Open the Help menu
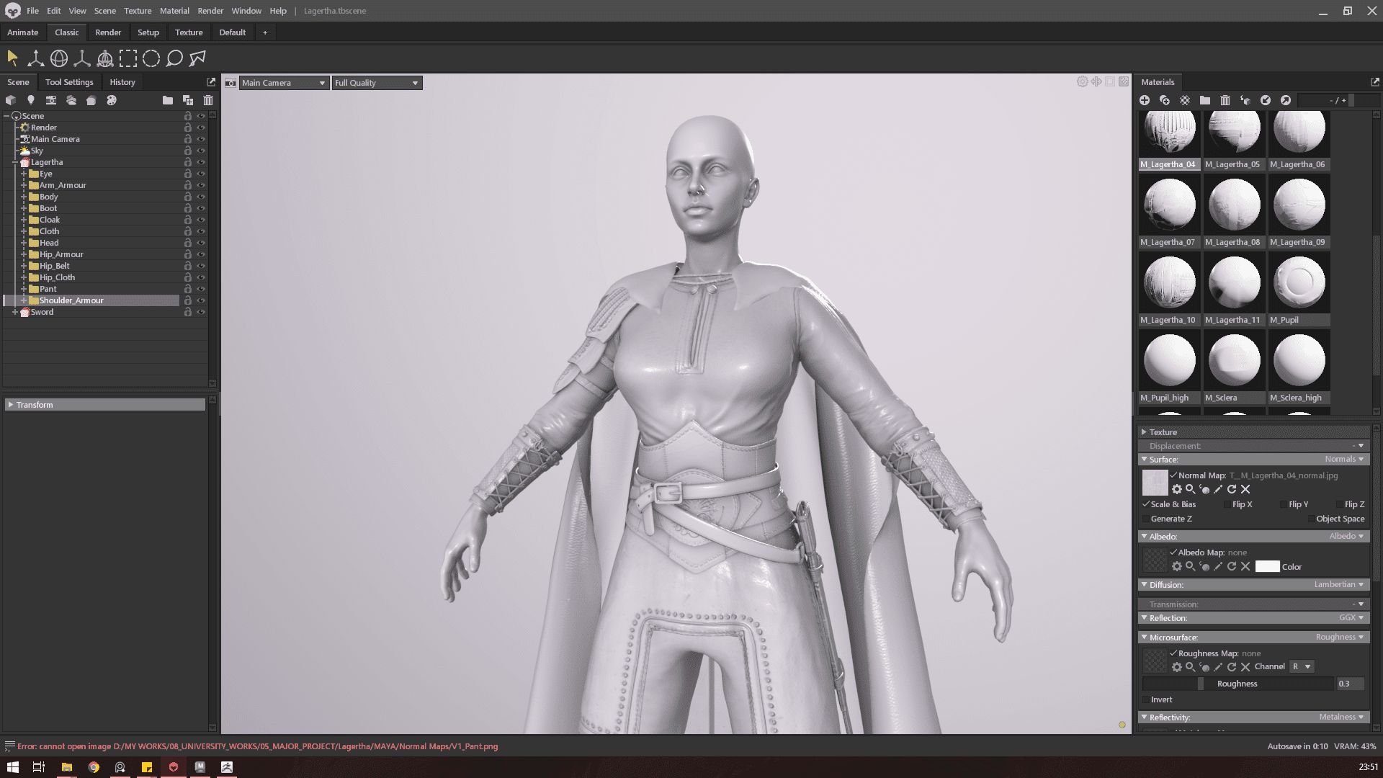The image size is (1383, 778). pyautogui.click(x=278, y=11)
